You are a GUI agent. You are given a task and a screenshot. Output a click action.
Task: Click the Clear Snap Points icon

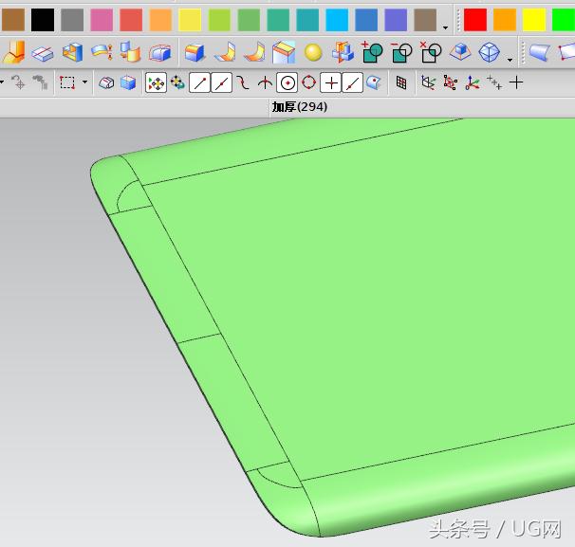pos(177,82)
